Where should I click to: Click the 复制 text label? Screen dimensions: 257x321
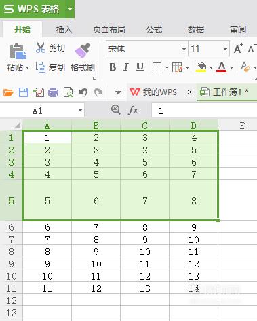57,67
